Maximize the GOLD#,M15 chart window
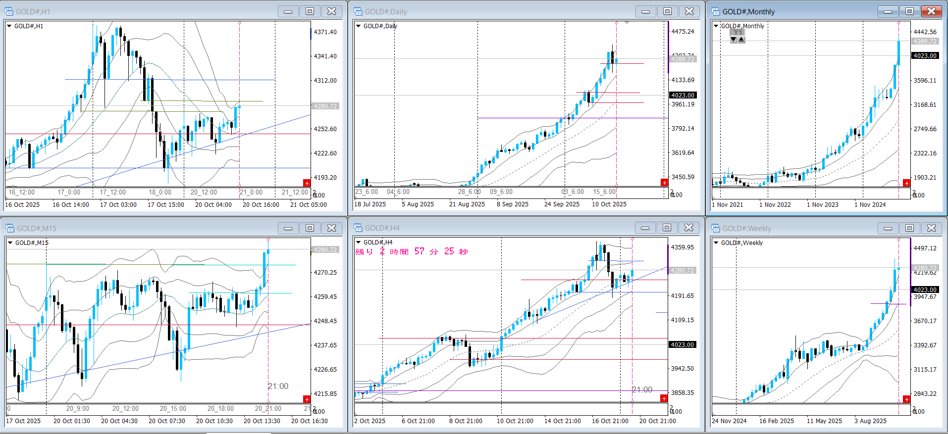The image size is (948, 434). coord(310,228)
